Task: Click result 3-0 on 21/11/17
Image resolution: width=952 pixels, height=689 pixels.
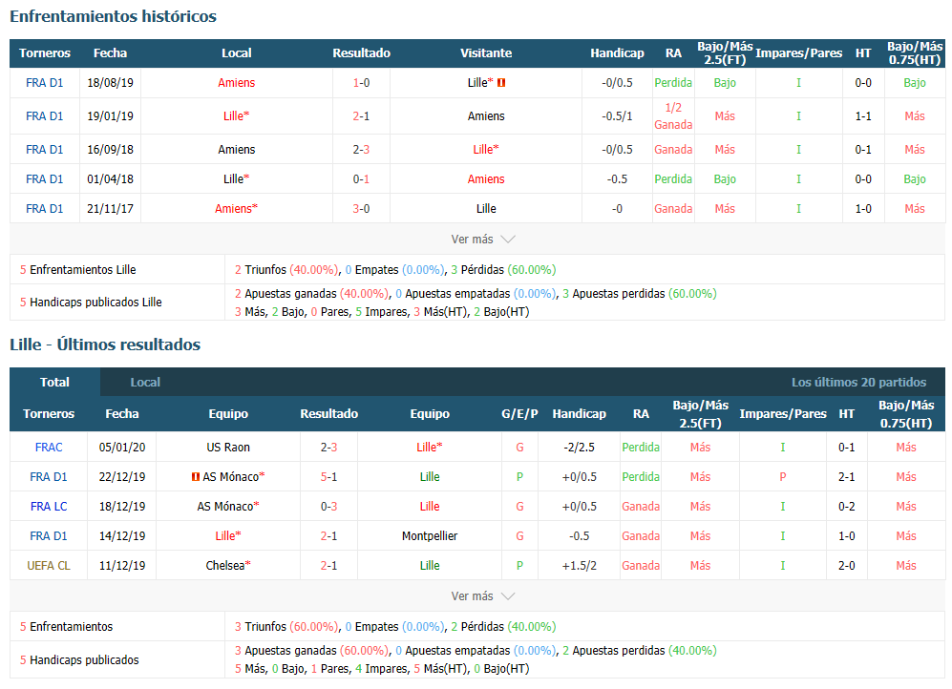Action: coord(361,209)
